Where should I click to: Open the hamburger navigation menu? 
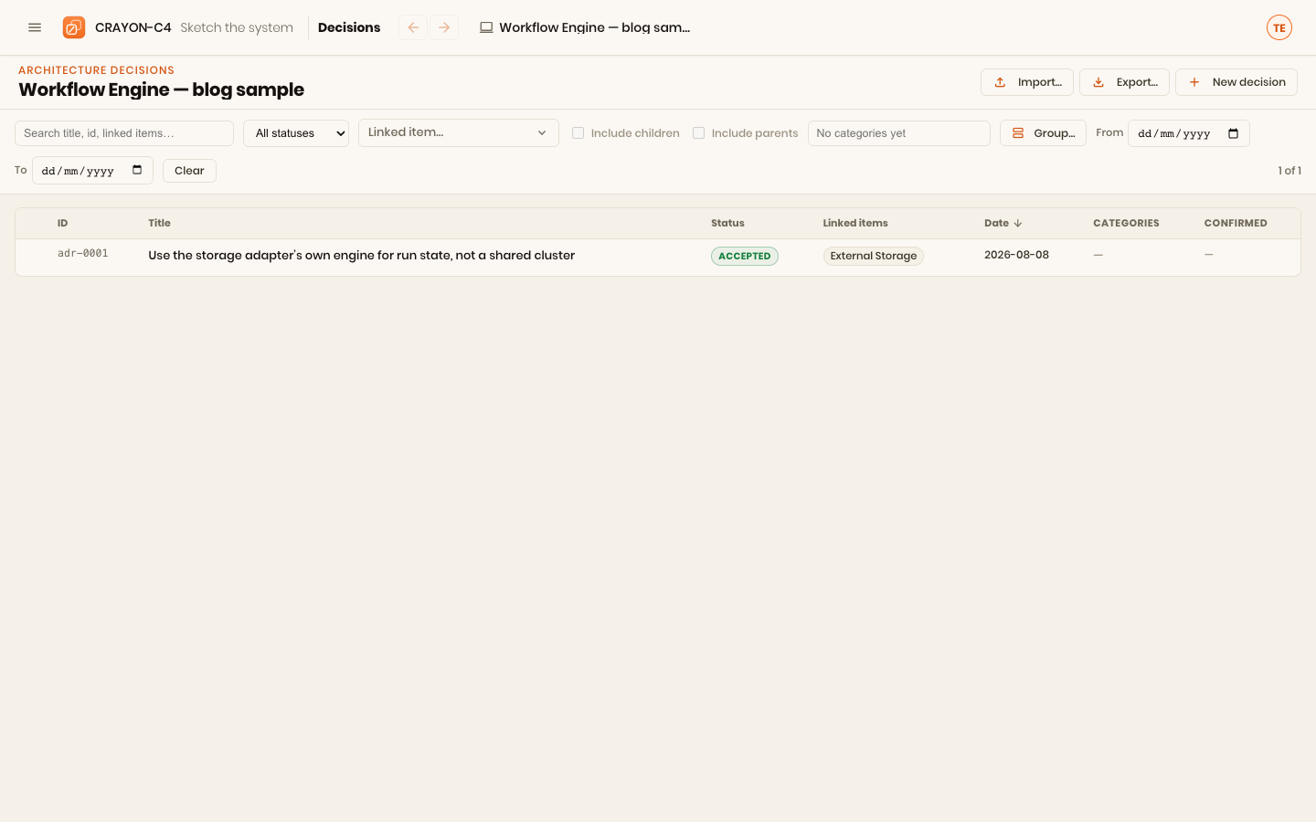coord(35,27)
